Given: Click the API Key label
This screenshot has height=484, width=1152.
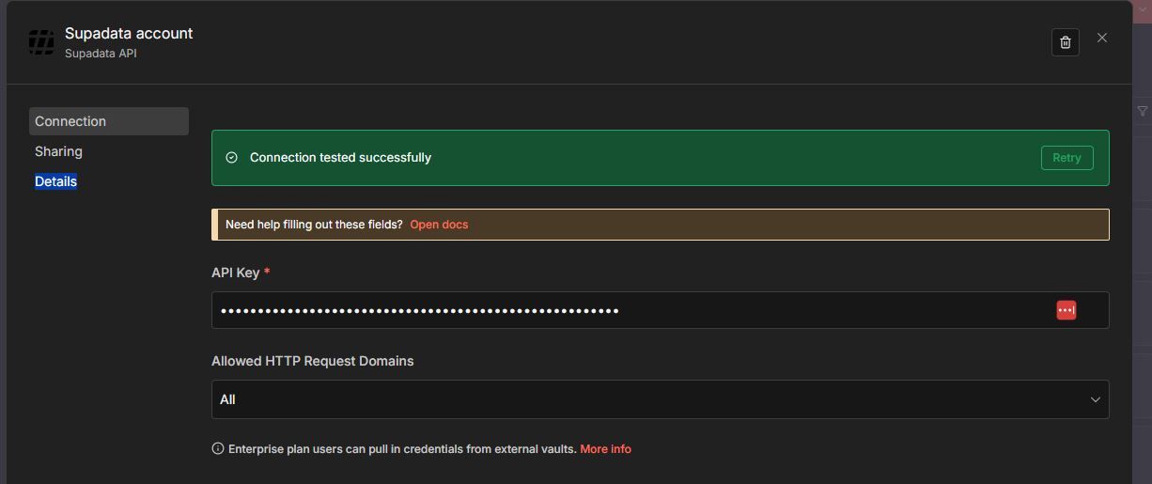Looking at the screenshot, I should click(235, 273).
